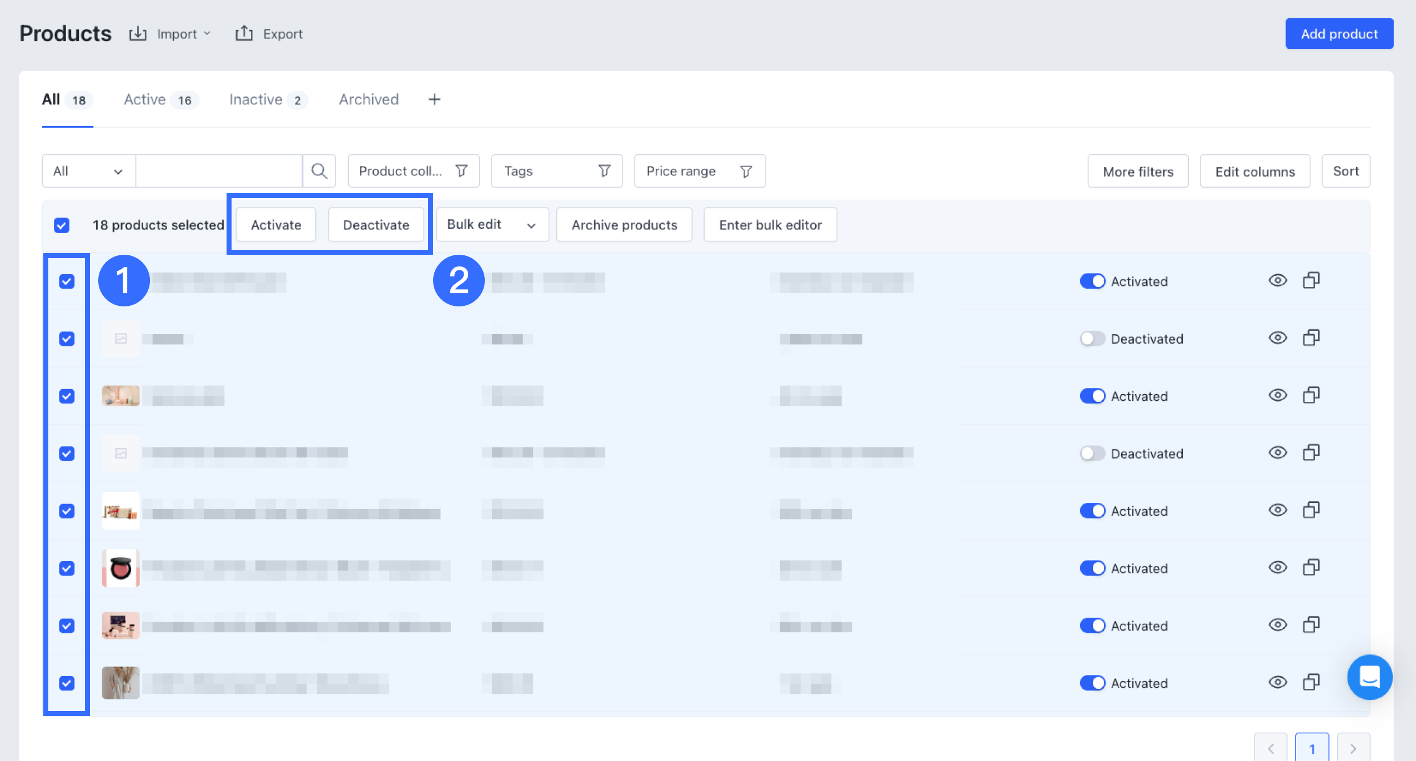Go to next page arrow
Screen dimensions: 1416x761
1353,748
